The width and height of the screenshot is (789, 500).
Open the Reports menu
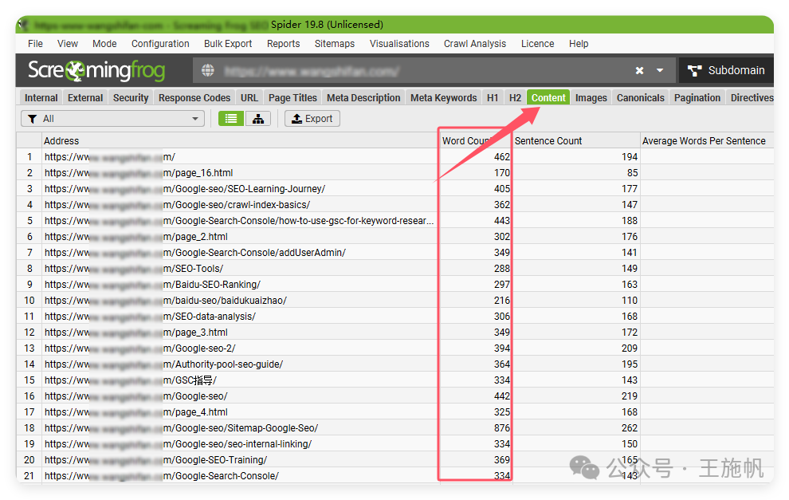(x=283, y=44)
